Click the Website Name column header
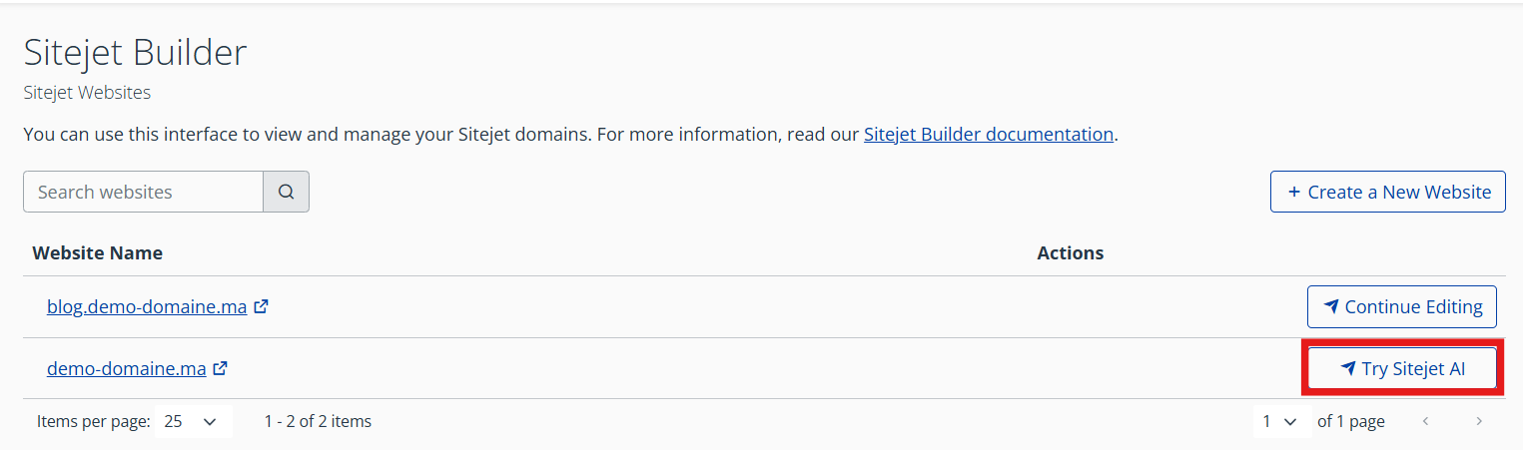 [x=98, y=252]
